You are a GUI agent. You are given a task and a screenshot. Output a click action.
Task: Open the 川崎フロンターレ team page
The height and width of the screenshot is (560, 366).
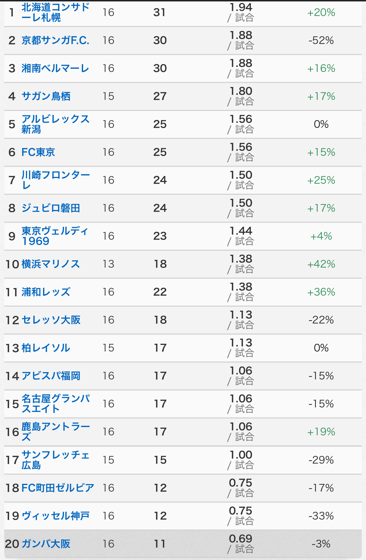56,180
